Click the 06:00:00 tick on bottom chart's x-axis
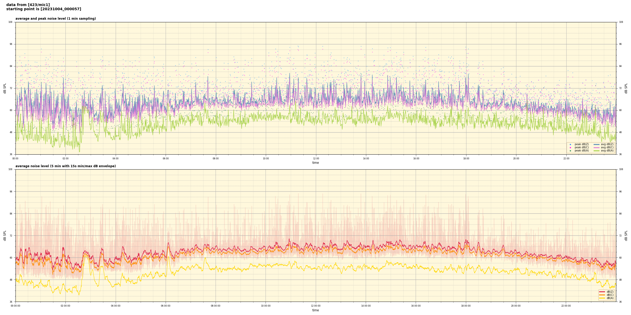Screen dimensions: 631x315 166,306
